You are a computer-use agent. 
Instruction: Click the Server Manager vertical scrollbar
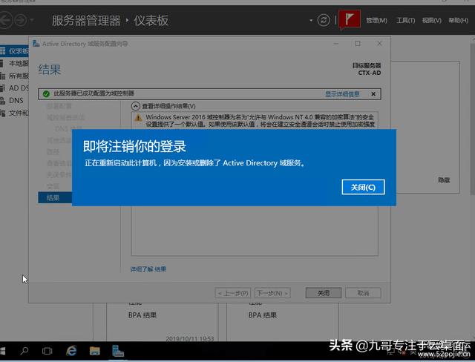472,118
